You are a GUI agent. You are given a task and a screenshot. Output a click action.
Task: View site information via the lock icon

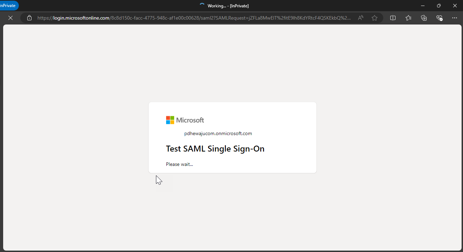(29, 18)
